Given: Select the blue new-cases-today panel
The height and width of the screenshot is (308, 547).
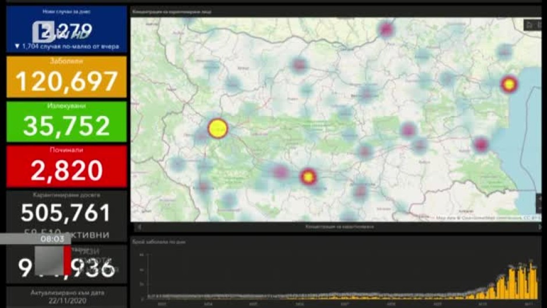Looking at the screenshot, I should pos(67,29).
